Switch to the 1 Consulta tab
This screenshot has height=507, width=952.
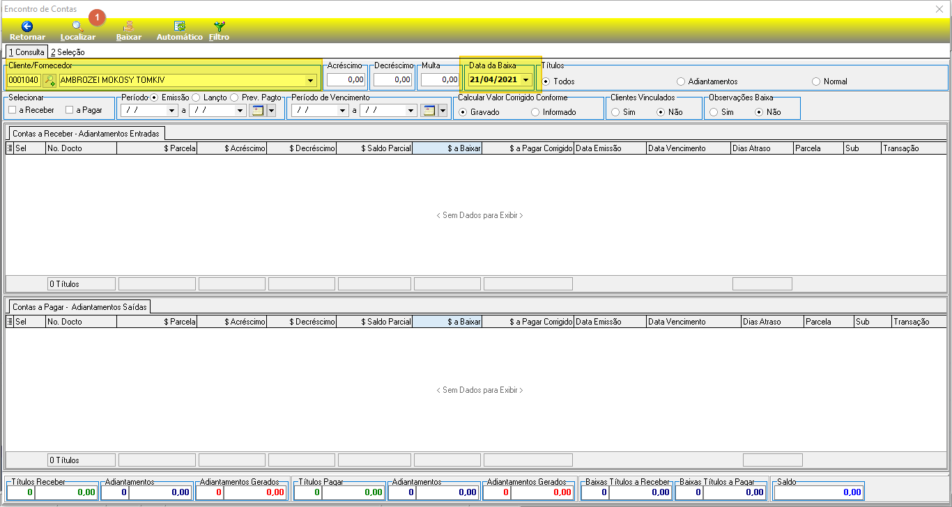pyautogui.click(x=26, y=52)
